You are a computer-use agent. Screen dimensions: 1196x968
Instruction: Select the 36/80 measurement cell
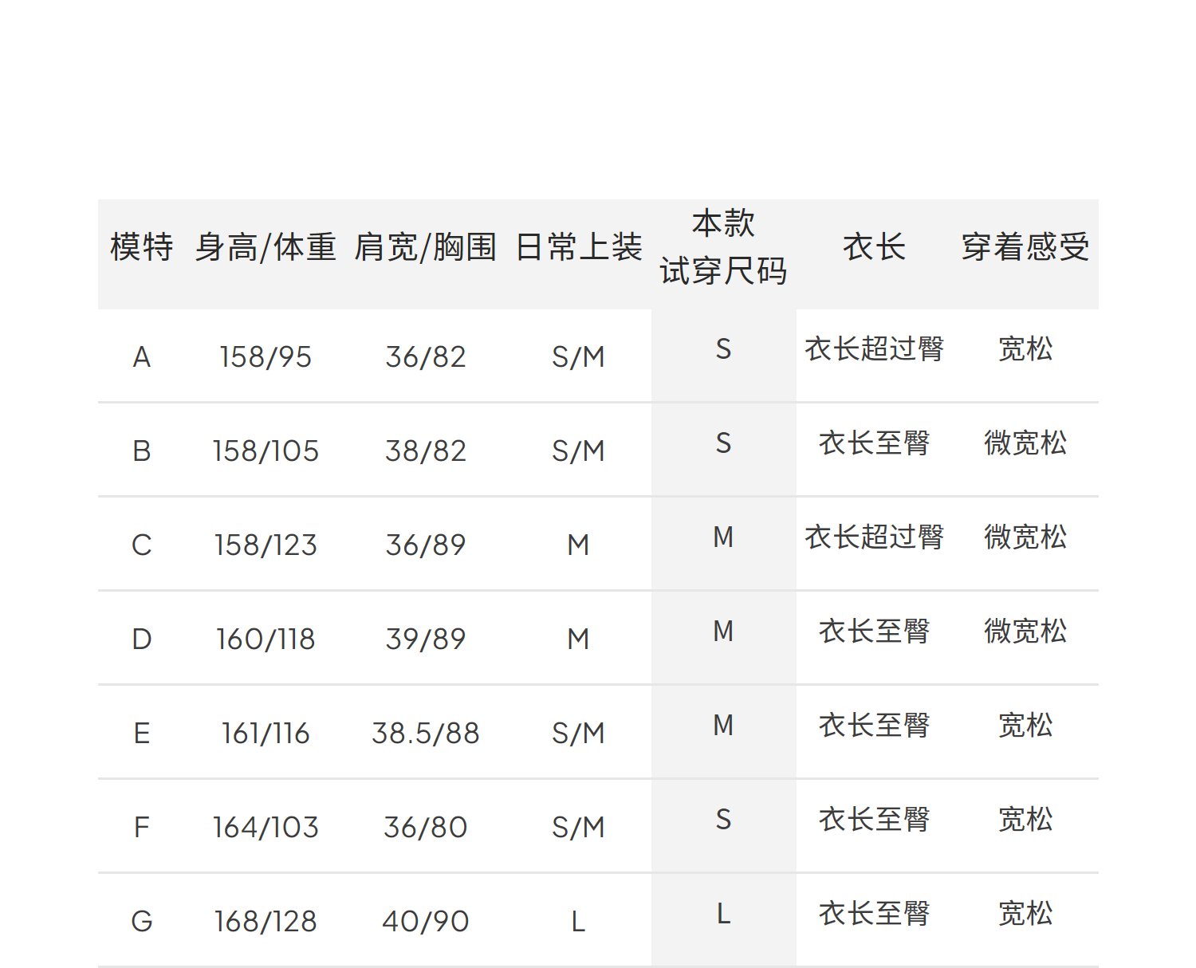click(x=425, y=827)
